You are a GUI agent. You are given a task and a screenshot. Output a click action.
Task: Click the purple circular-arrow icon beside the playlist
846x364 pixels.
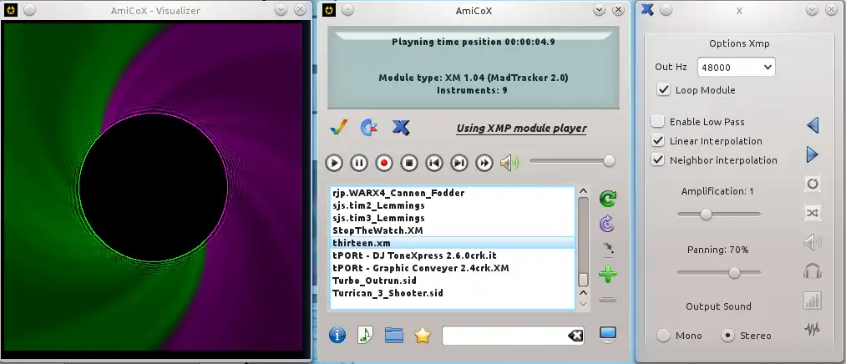click(x=608, y=223)
